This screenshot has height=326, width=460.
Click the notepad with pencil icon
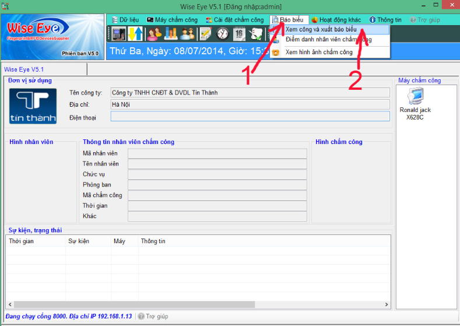click(205, 33)
